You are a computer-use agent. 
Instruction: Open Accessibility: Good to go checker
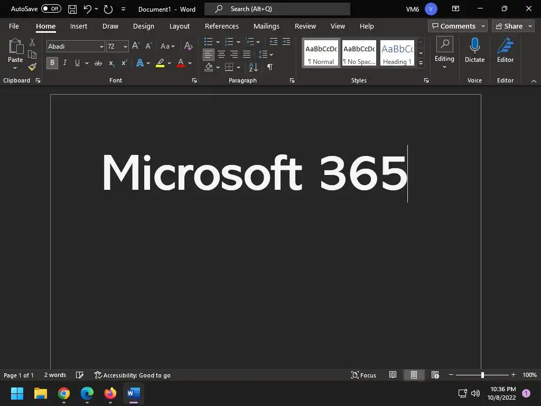point(133,375)
